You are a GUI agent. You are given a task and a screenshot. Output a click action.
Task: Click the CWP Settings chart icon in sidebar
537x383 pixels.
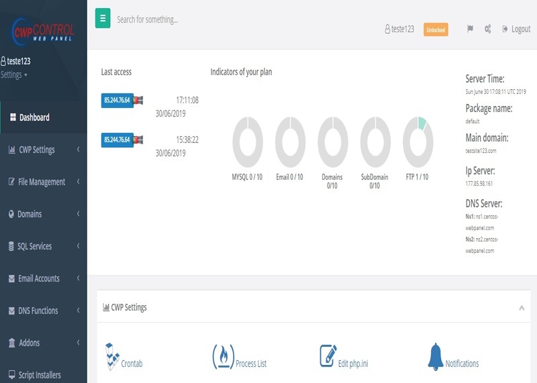[11, 150]
